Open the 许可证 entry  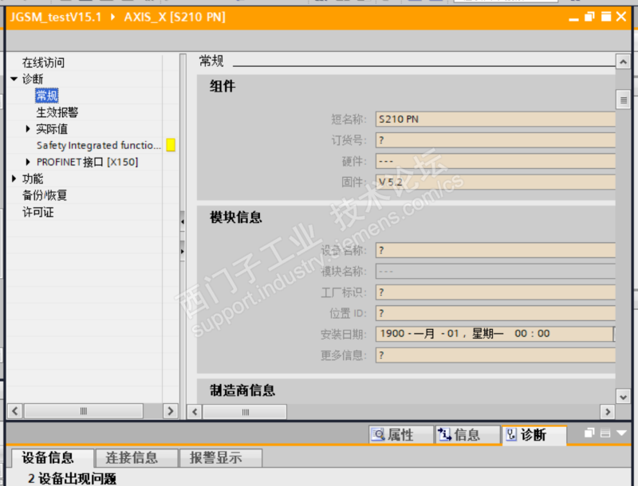click(37, 212)
